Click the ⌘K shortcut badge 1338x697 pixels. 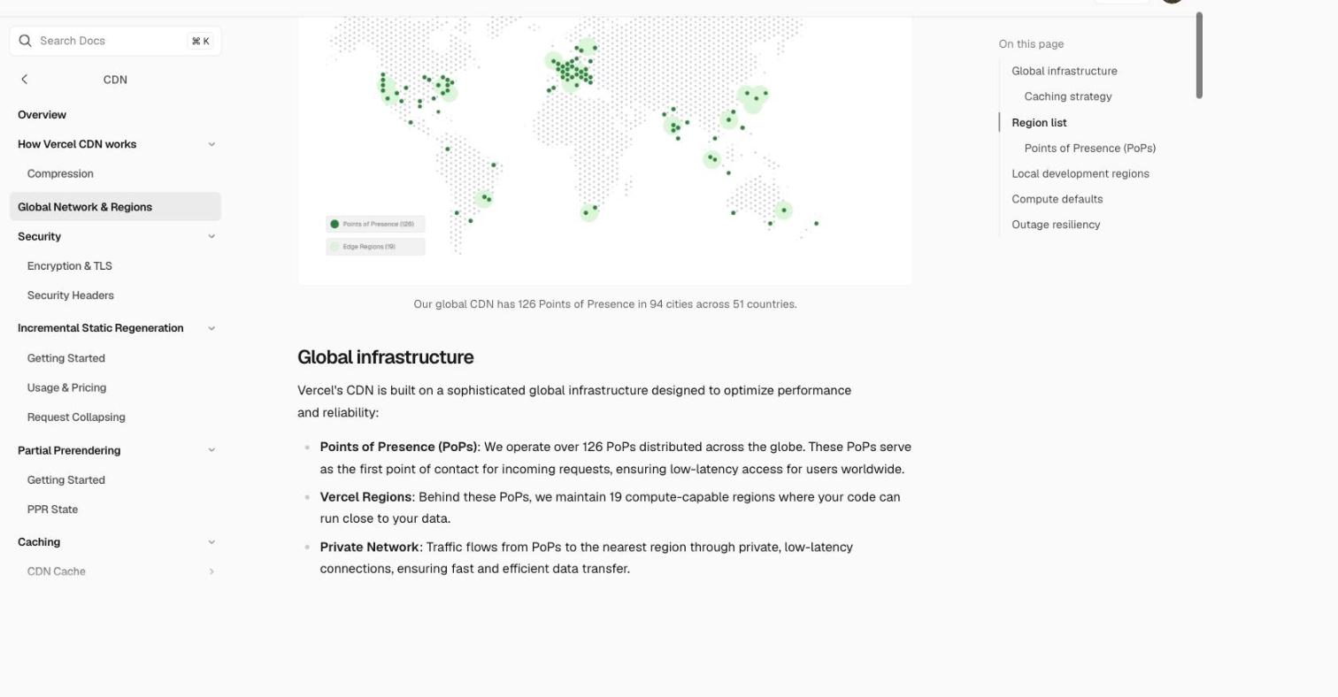[x=200, y=41]
